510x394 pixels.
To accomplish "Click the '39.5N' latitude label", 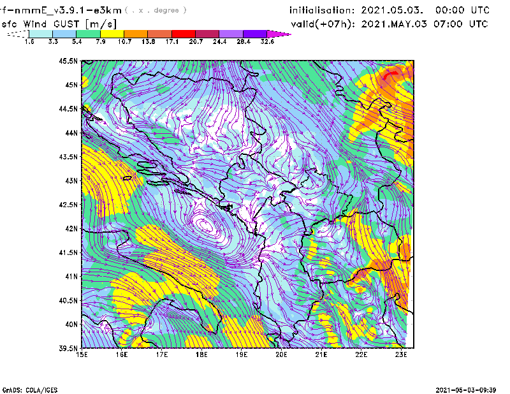I will tap(68, 348).
